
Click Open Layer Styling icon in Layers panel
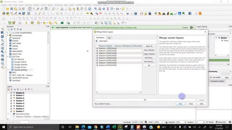pyautogui.click(x=8, y=89)
